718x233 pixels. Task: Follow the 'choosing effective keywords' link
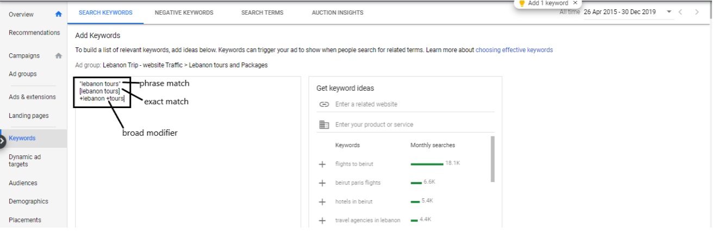(514, 50)
